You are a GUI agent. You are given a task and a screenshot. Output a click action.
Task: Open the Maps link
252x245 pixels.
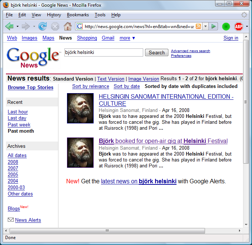pyautogui.click(x=48, y=38)
